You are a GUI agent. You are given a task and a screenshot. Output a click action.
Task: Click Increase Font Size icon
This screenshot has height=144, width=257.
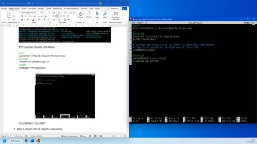45,20
